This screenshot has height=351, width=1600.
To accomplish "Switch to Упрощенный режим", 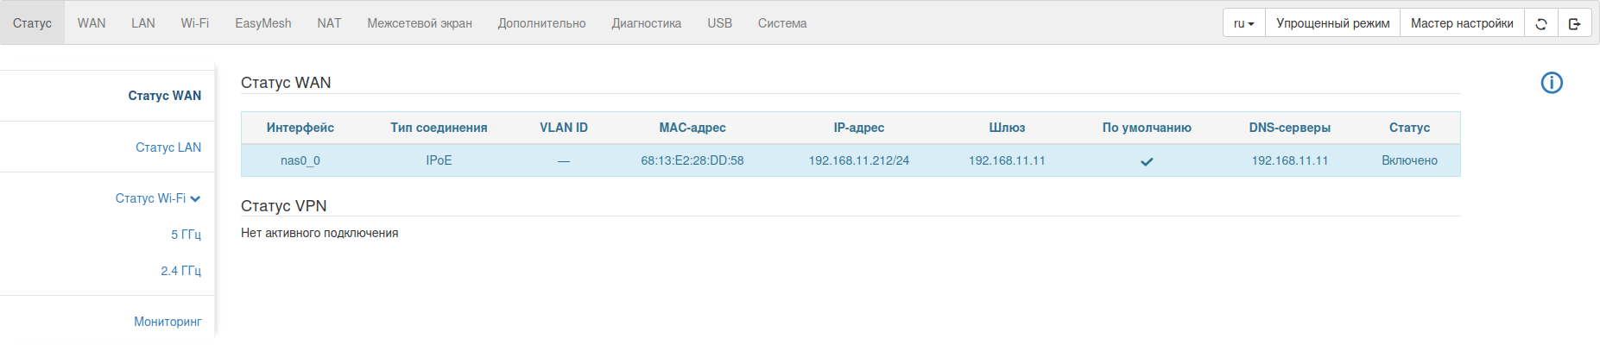I will coord(1332,23).
